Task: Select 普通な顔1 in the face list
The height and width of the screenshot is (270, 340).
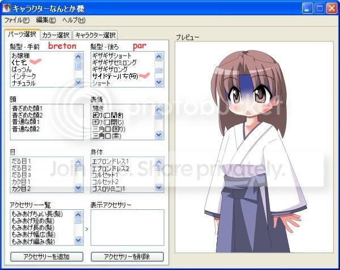Action: tap(27, 122)
